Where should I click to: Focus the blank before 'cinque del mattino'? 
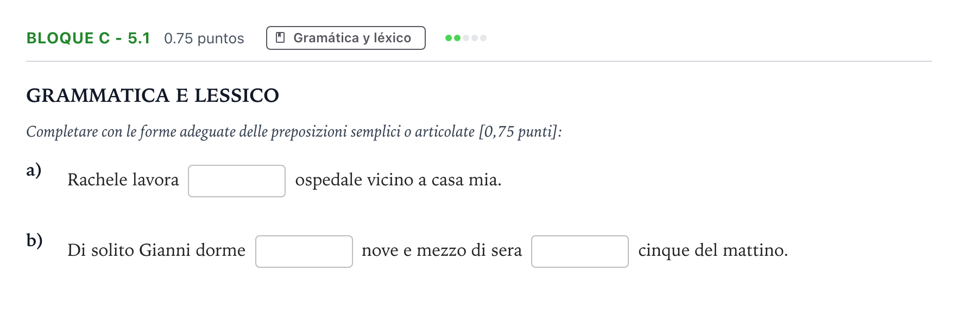pos(580,252)
